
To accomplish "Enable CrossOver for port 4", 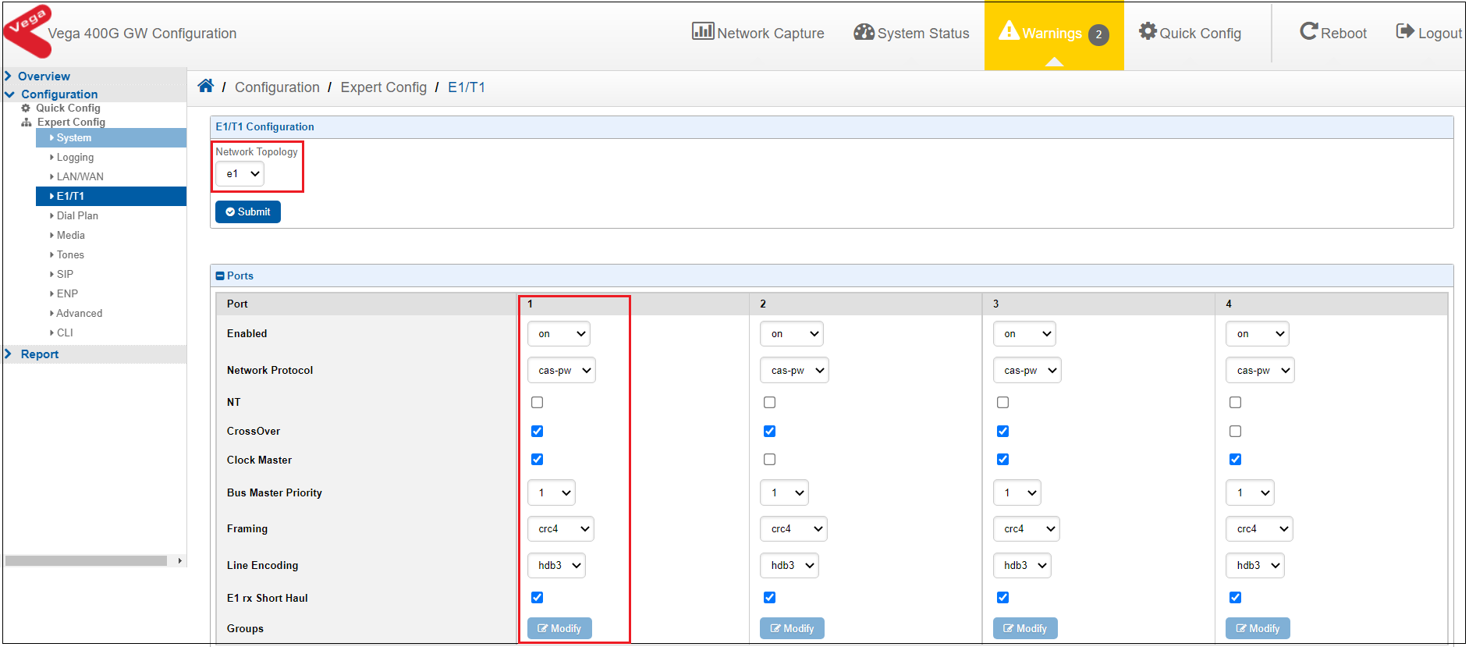I will tap(1235, 431).
